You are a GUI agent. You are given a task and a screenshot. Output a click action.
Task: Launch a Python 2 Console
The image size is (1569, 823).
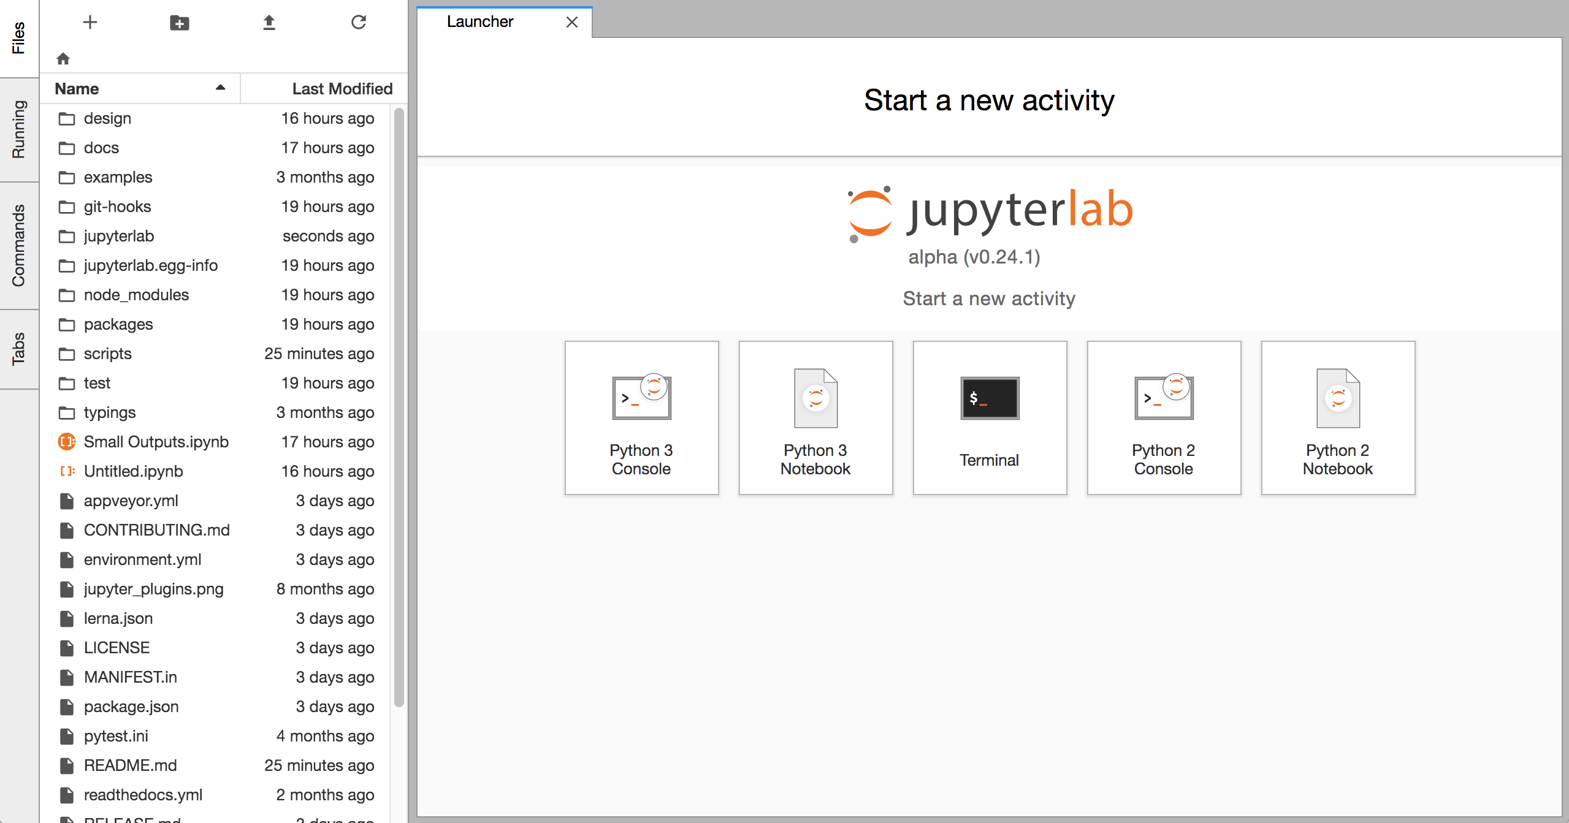[x=1163, y=418]
